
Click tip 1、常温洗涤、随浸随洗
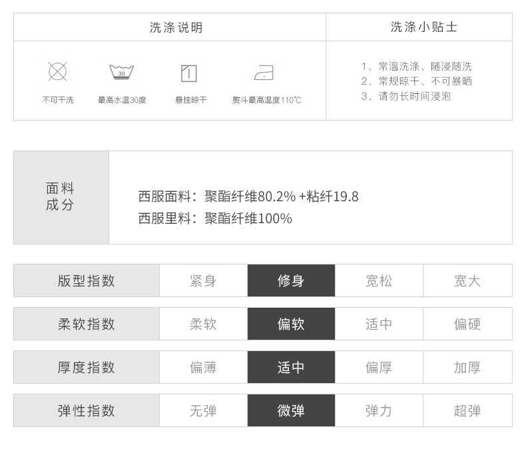pyautogui.click(x=416, y=67)
